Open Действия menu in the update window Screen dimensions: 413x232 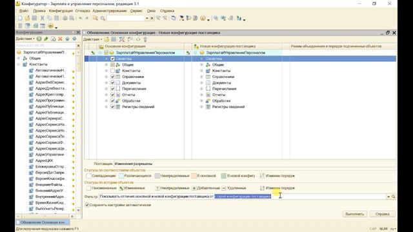pos(92,39)
